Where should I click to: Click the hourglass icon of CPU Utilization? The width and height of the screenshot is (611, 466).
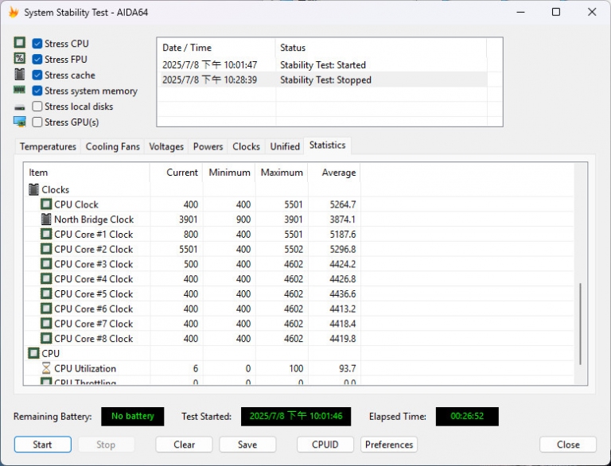46,368
